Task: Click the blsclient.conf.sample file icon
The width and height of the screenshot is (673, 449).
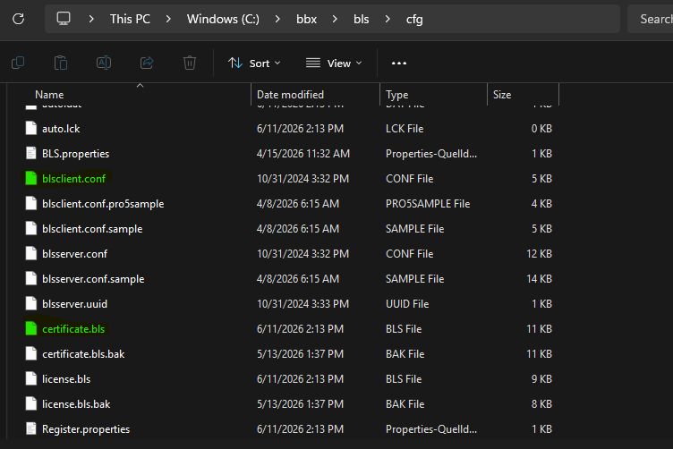Action: click(x=31, y=229)
